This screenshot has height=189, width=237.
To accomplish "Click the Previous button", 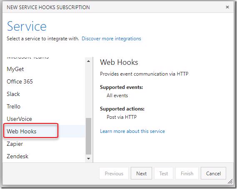I will 114,173.
